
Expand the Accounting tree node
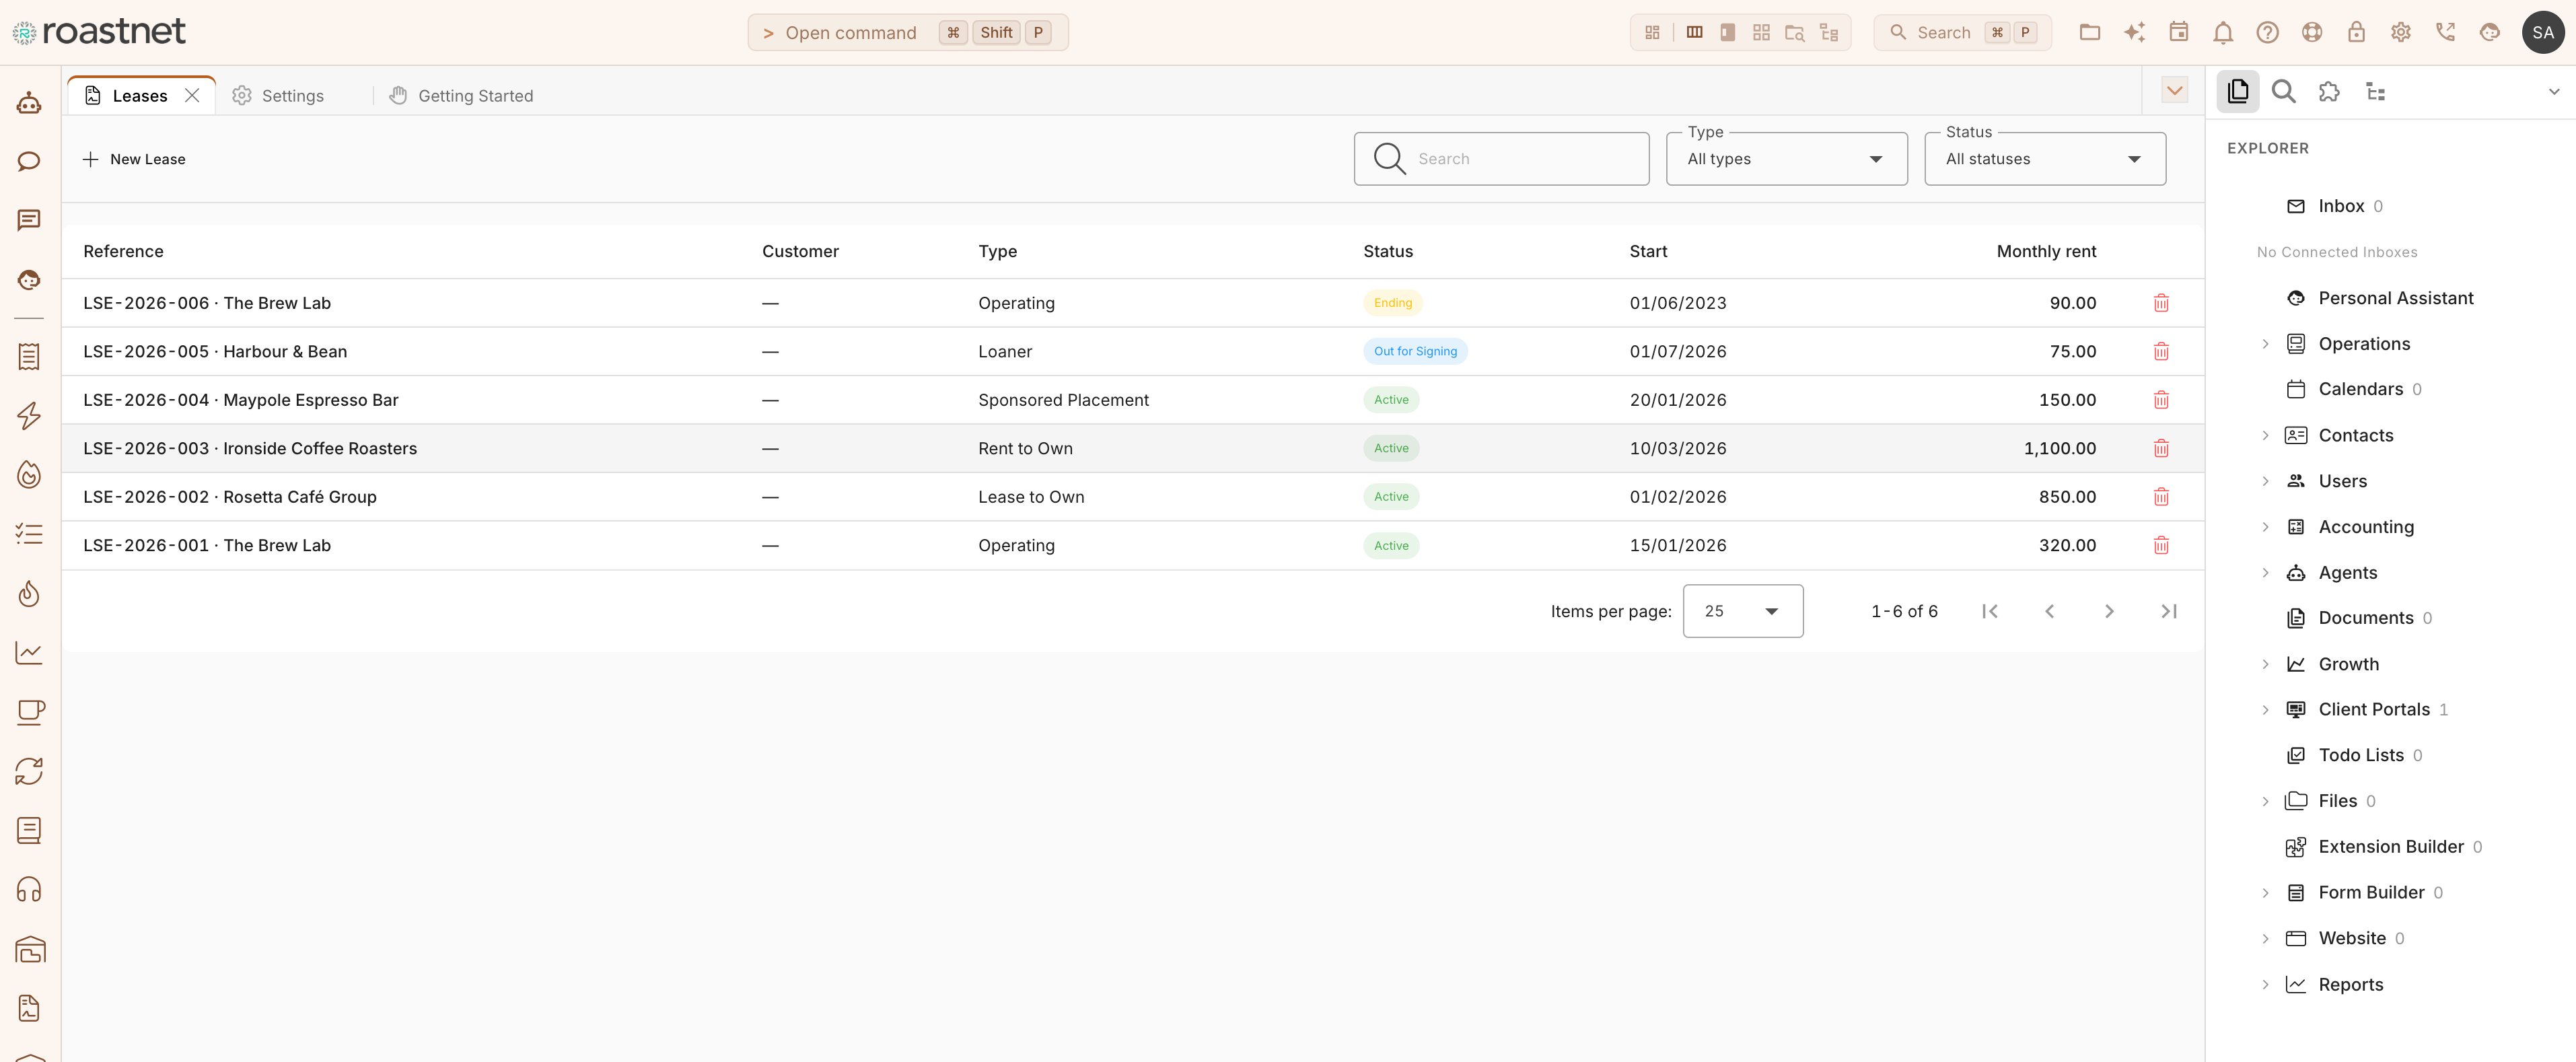(x=2265, y=527)
